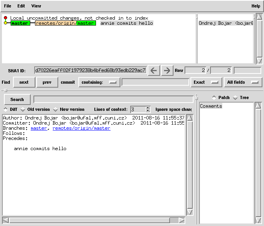Open the Exact match type dropdown
This screenshot has width=264, height=226.
pos(206,82)
